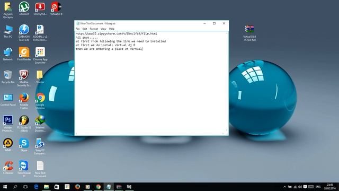Screen dimensions: 339x191
Task: Launch Microsoft Edge from the taskbar
Action: point(36,187)
